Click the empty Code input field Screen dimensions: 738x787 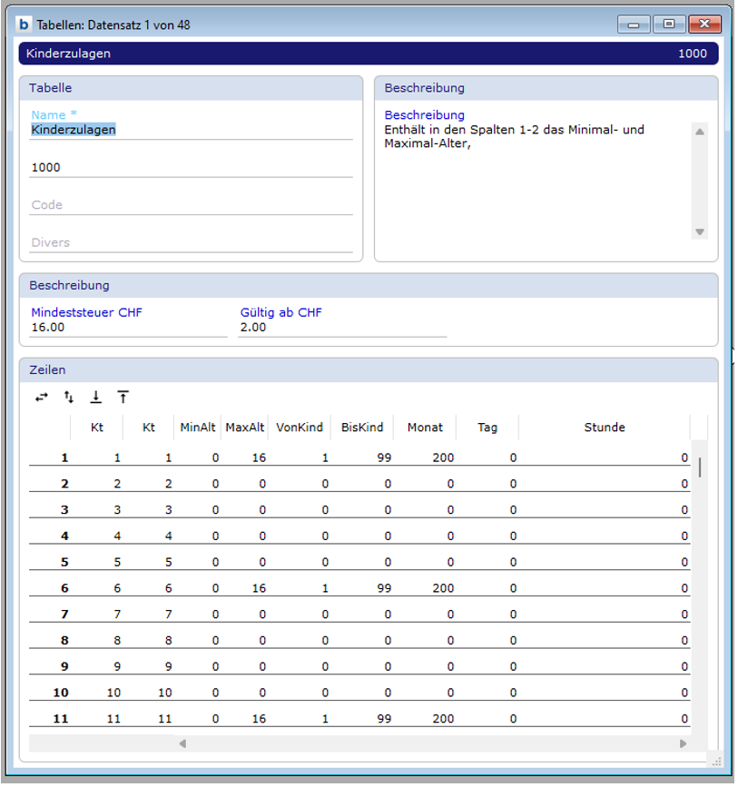click(191, 205)
